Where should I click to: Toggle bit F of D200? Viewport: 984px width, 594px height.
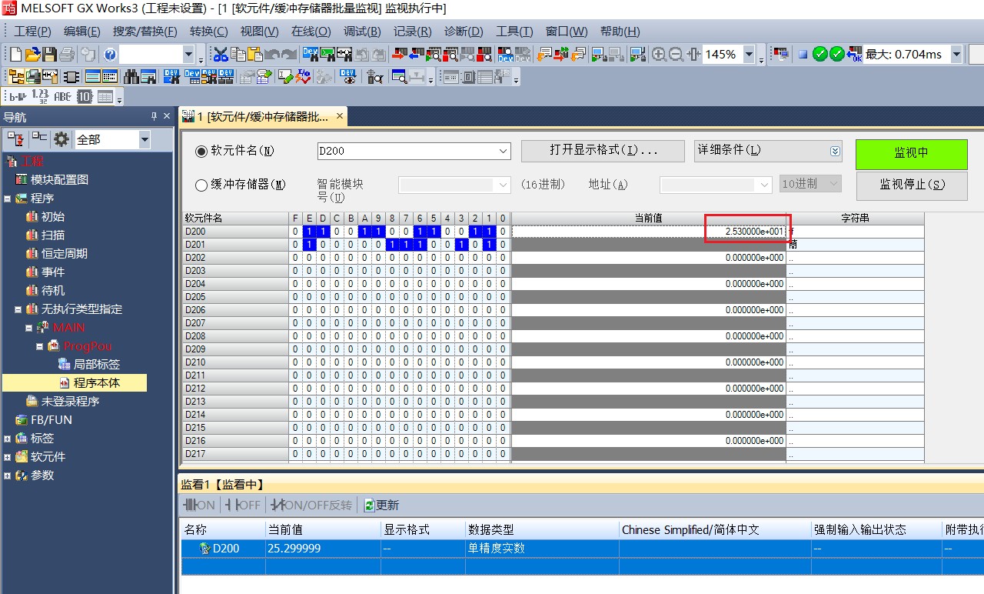tap(295, 232)
